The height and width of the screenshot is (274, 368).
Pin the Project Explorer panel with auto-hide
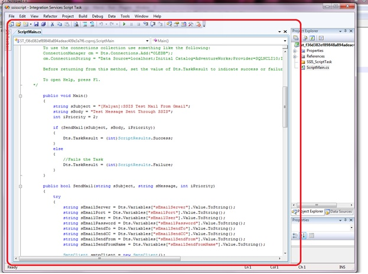point(345,31)
